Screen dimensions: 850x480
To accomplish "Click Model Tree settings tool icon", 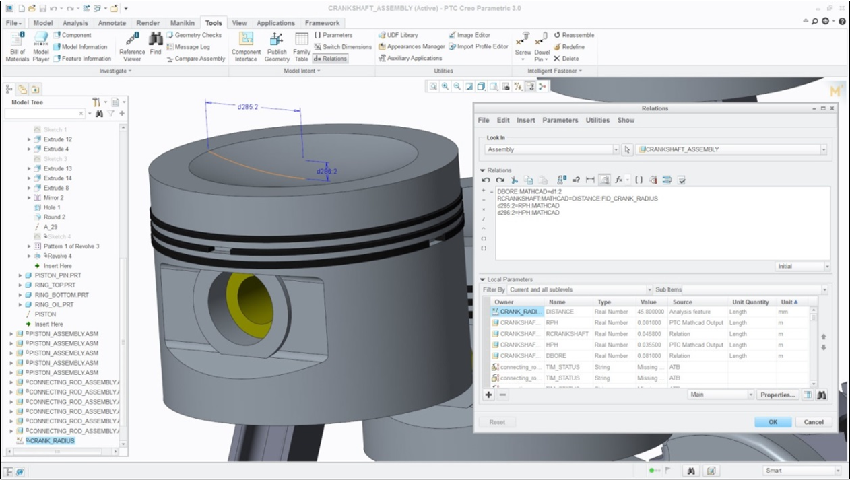I will pyautogui.click(x=96, y=102).
